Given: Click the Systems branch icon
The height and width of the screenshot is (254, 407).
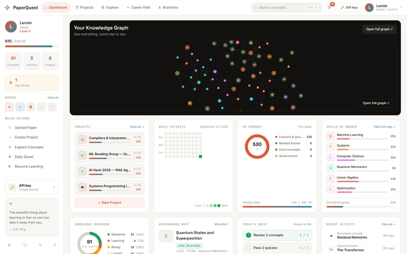Looking at the screenshot, I should [330, 147].
